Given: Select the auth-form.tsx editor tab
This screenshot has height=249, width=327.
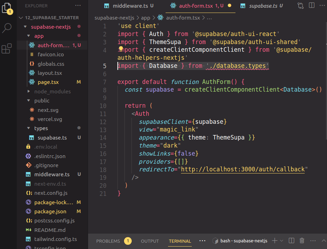Looking at the screenshot, I should 201,6.
